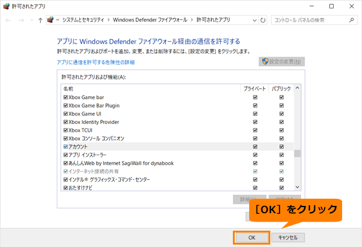Toggle おたすけナビ checkbox

coord(66,188)
